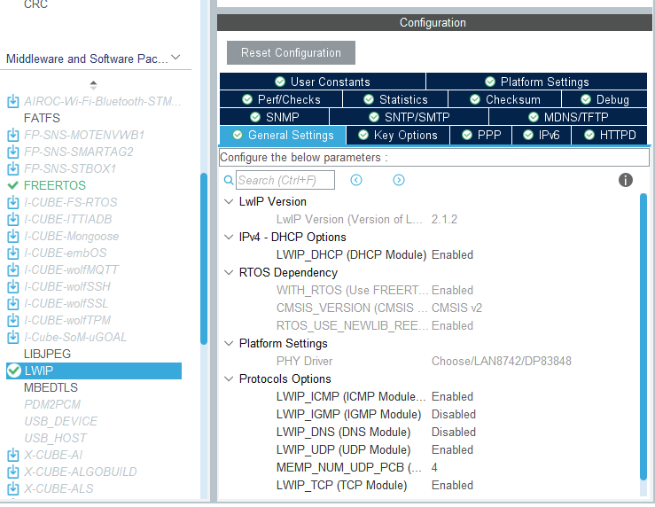Click the search magnifier icon
This screenshot has height=507, width=655.
229,180
